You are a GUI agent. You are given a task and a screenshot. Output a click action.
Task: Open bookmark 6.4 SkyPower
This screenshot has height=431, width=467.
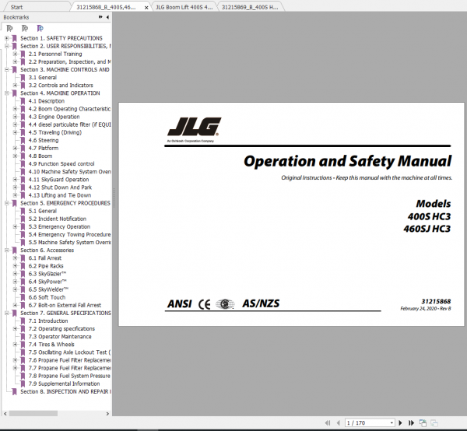point(47,282)
